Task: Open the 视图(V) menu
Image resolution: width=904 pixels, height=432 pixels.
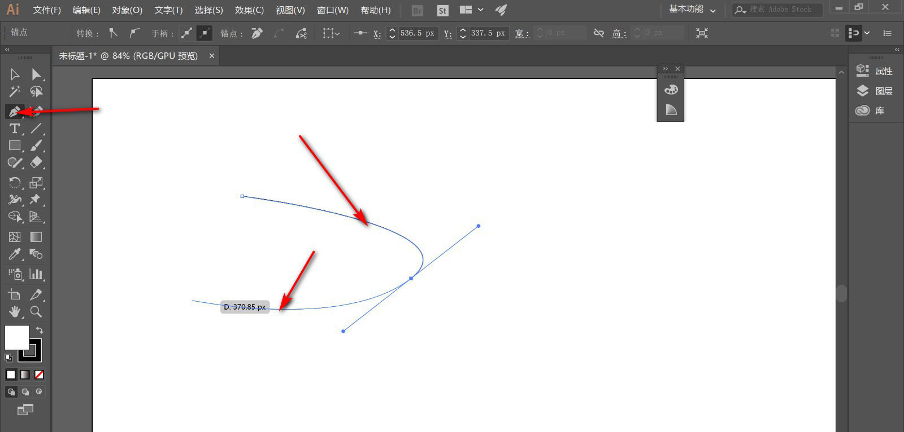Action: 290,10
